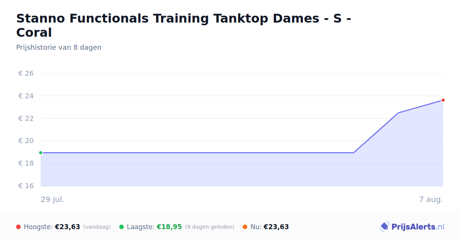Click the 7 aug. date axis label
Viewport: 460px width, 241px height.
[431, 199]
